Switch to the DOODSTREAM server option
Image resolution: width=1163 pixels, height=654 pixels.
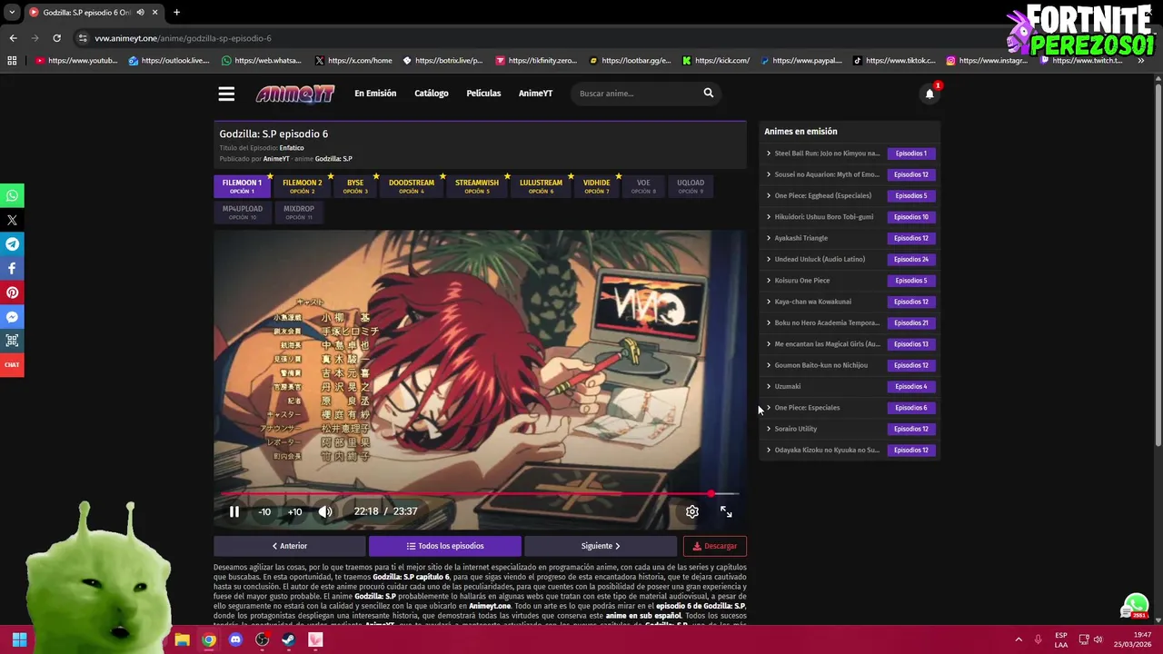(412, 186)
